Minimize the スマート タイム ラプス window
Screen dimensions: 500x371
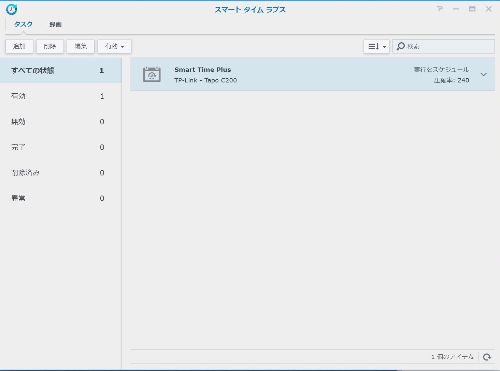[456, 9]
